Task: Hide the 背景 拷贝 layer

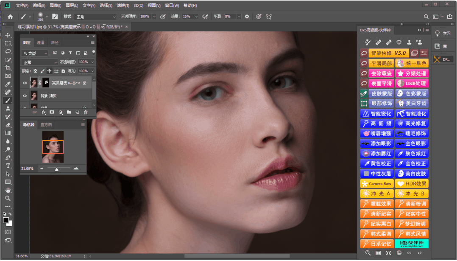Action: click(25, 95)
